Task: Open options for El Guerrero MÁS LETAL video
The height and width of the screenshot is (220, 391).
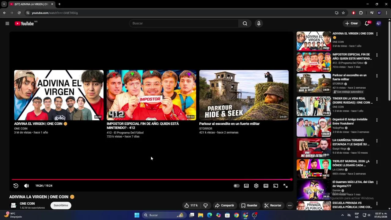Action: [377, 182]
